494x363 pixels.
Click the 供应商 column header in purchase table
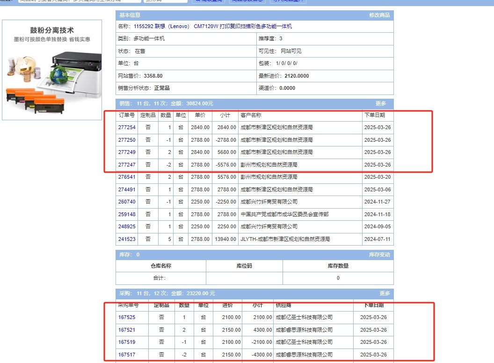[283, 305]
